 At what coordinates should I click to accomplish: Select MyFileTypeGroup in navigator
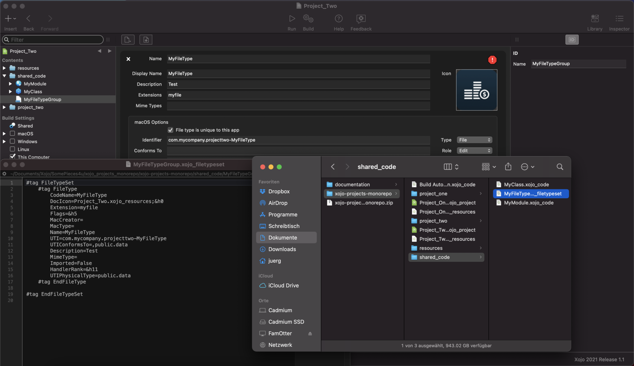pos(58,99)
